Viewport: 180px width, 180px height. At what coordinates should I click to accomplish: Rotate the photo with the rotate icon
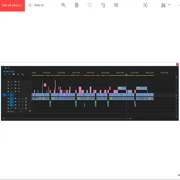point(103,5)
